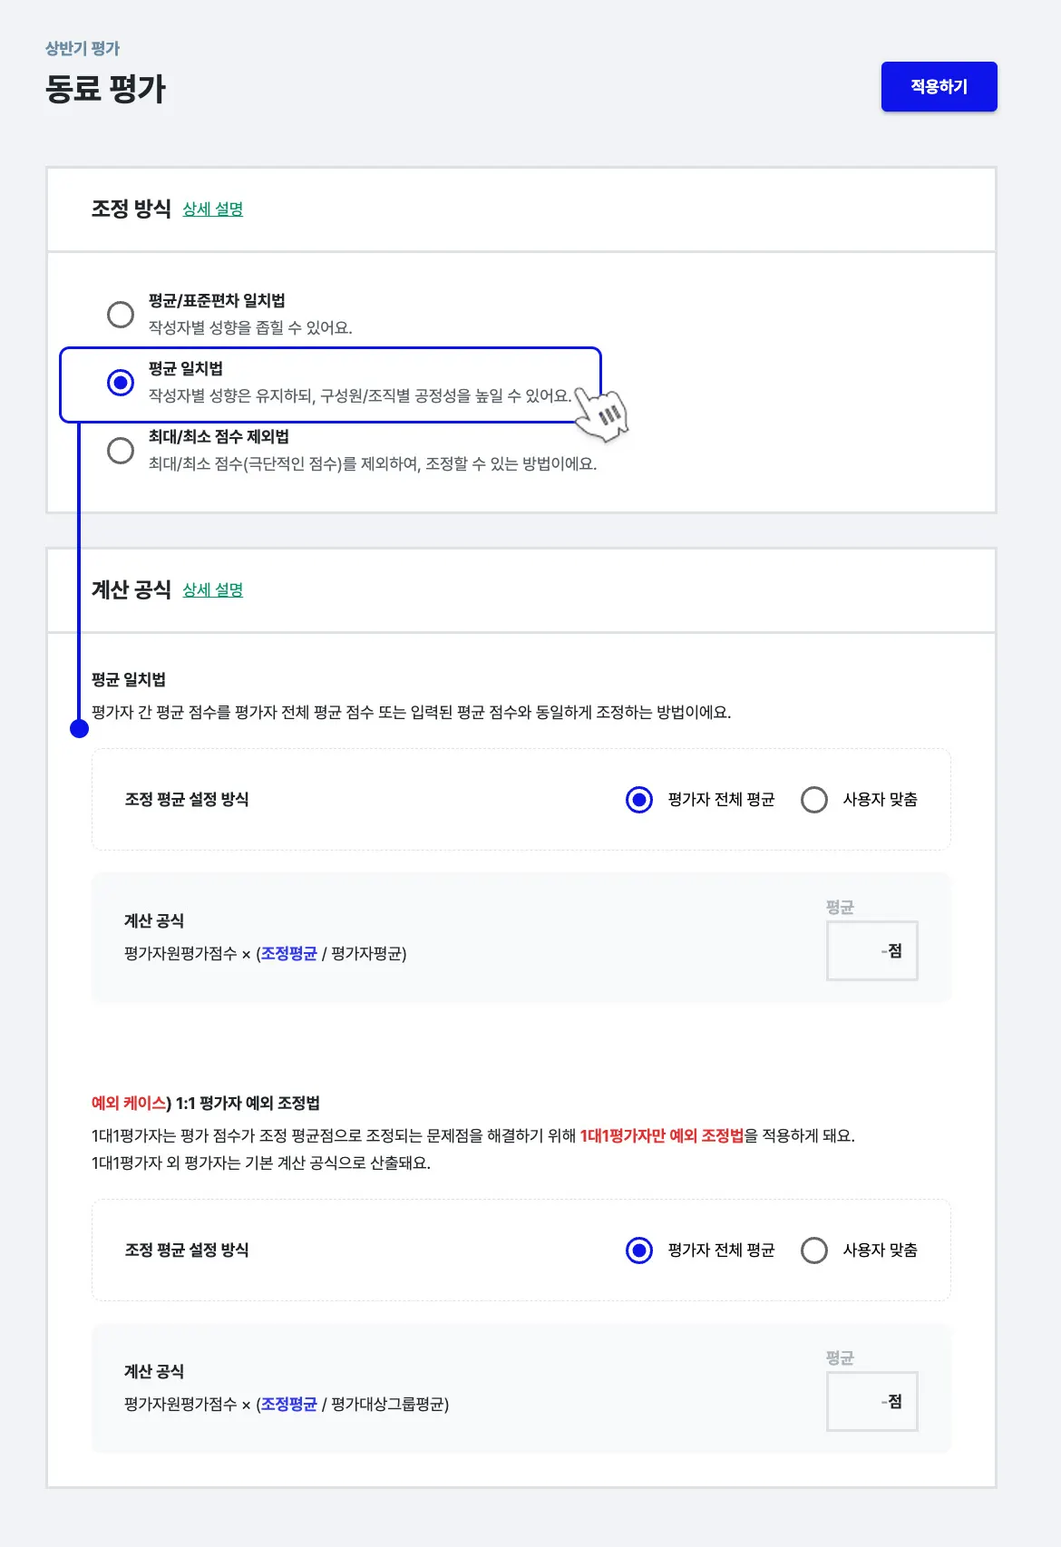
Task: Click the blue connector dot near description
Action: [80, 729]
